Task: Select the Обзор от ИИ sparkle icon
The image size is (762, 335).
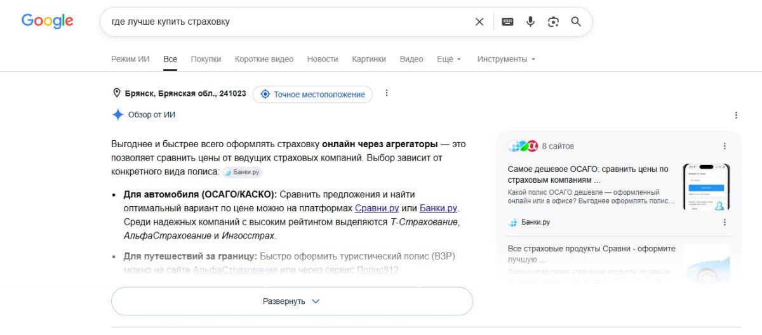Action: (117, 115)
